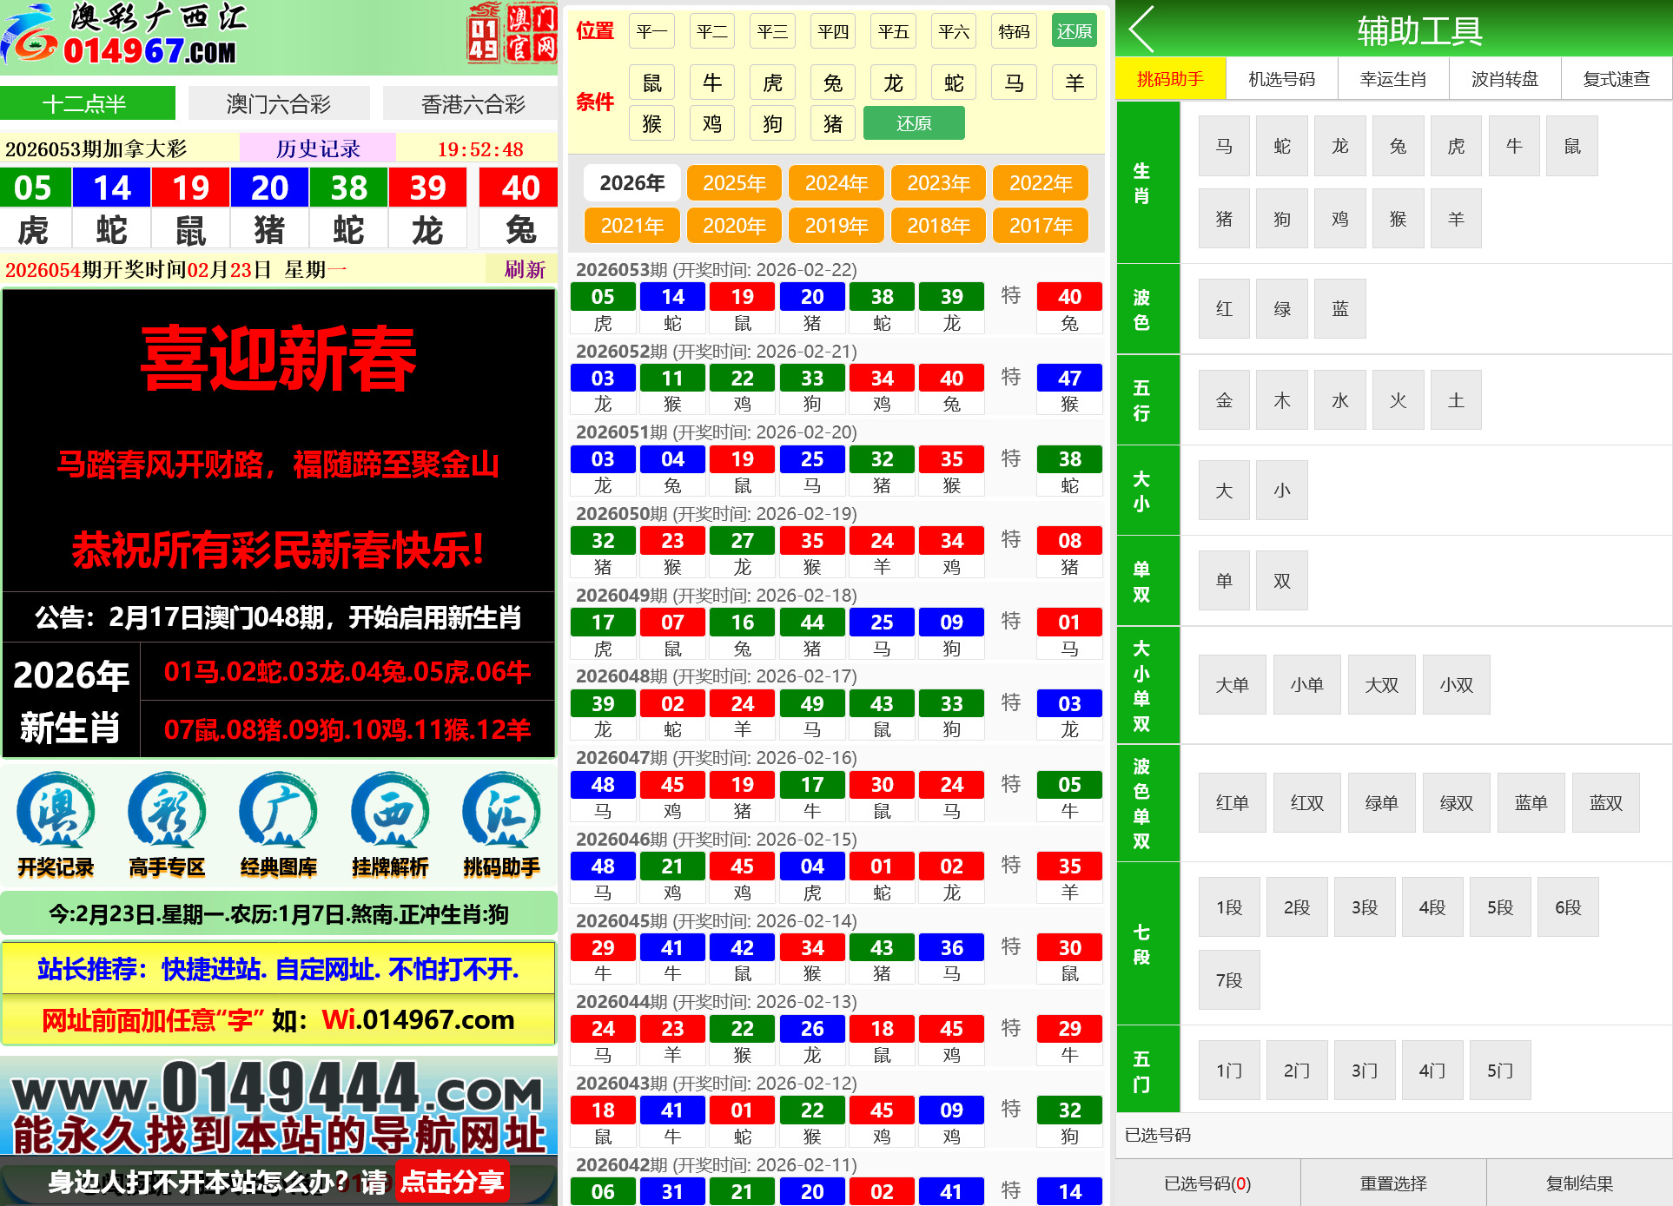This screenshot has height=1206, width=1673.
Task: Select 单 in the 单双 section
Action: (1224, 580)
